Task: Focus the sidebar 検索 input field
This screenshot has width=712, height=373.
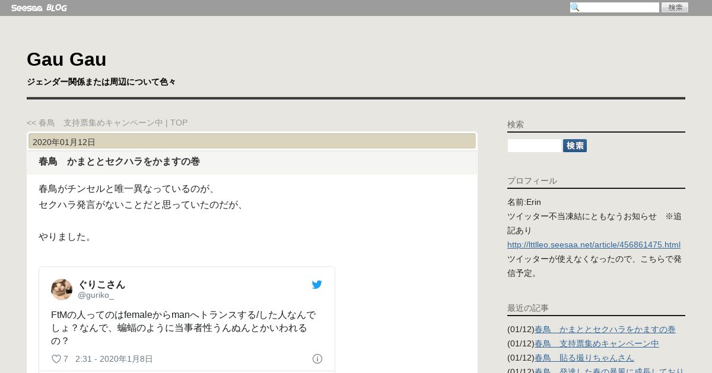Action: 534,146
